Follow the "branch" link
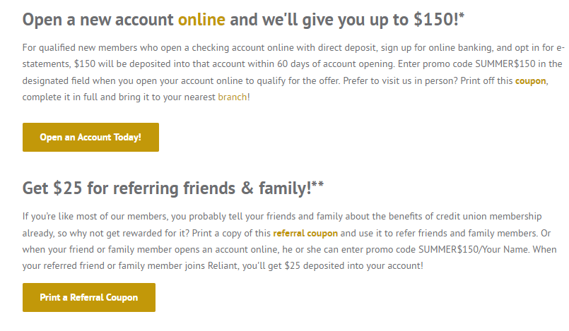 click(233, 97)
